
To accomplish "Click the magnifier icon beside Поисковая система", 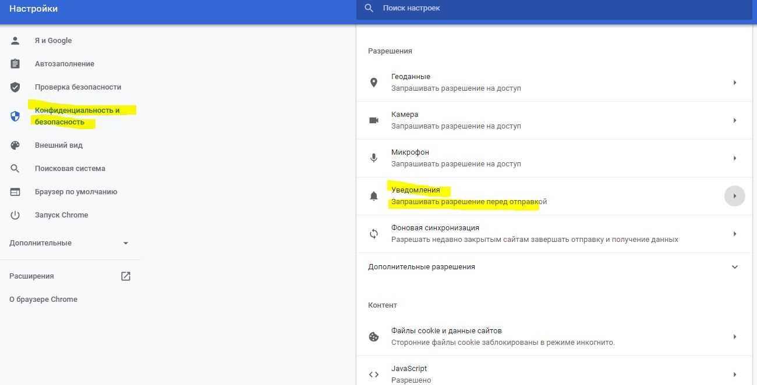I will tap(15, 169).
